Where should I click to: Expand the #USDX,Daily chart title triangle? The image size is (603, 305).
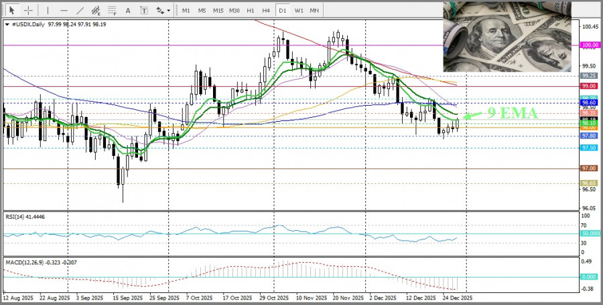tap(7, 24)
